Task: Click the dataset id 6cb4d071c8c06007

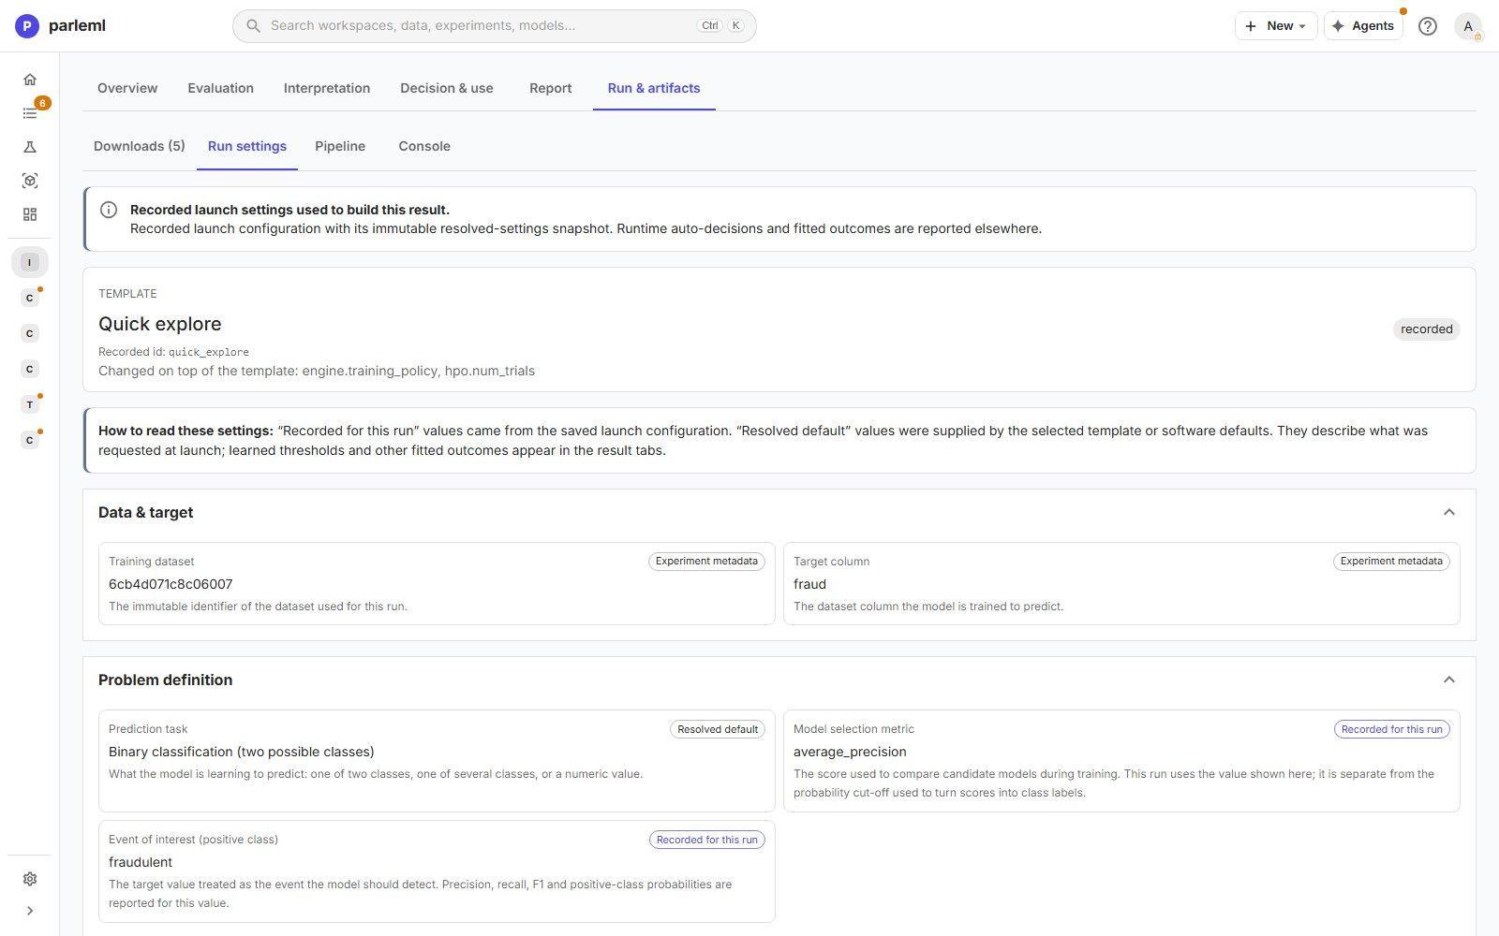Action: [171, 584]
